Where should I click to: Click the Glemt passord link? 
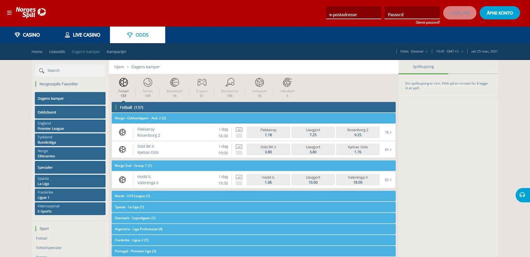[428, 22]
